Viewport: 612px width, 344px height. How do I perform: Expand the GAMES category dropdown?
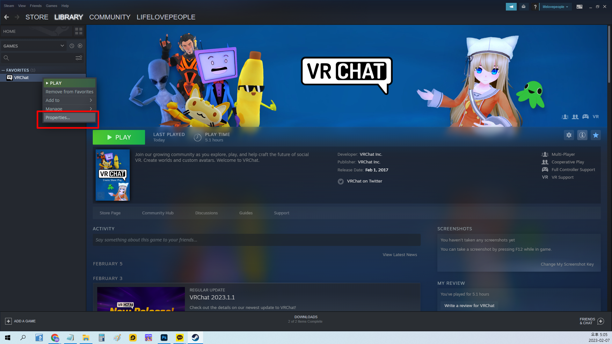33,46
